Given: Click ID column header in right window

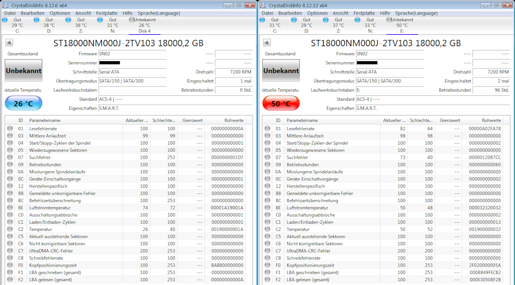Looking at the screenshot, I should pos(278,120).
